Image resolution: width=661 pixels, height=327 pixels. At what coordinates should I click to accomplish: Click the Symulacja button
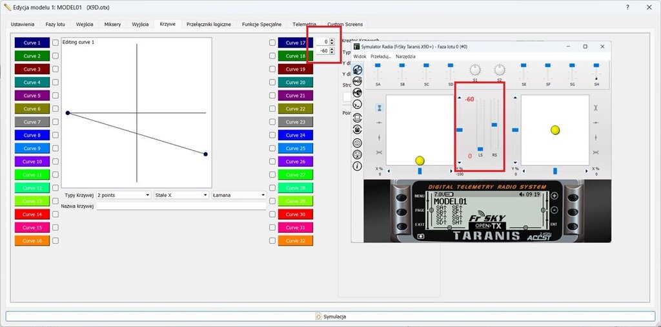[330, 316]
